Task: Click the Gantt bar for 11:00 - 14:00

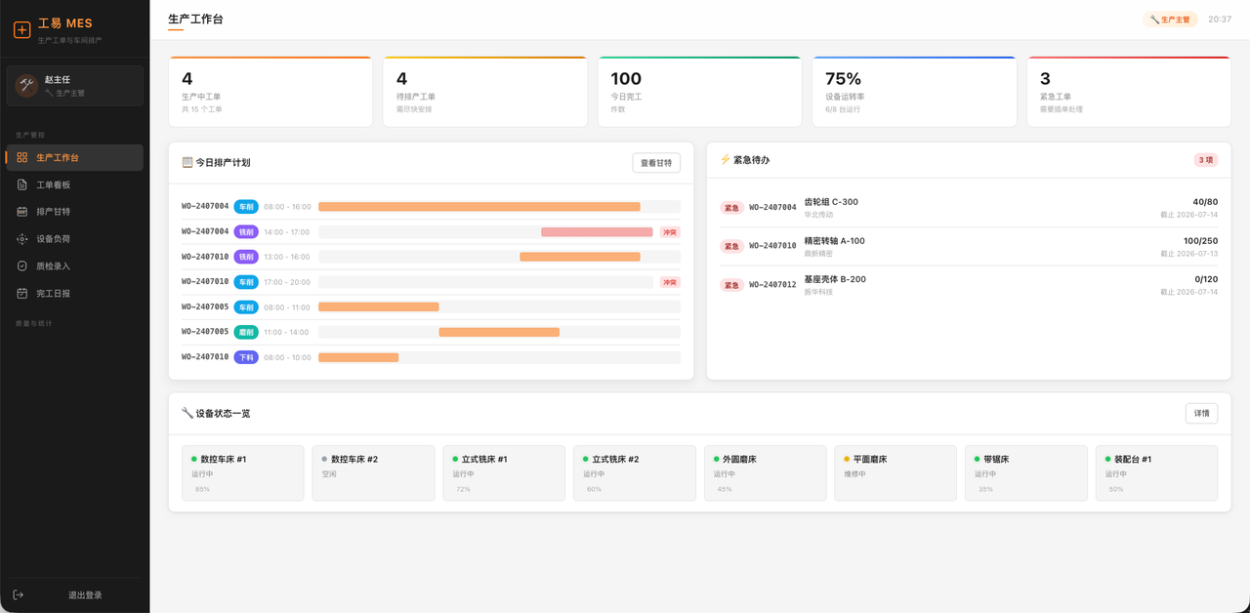Action: [x=499, y=332]
